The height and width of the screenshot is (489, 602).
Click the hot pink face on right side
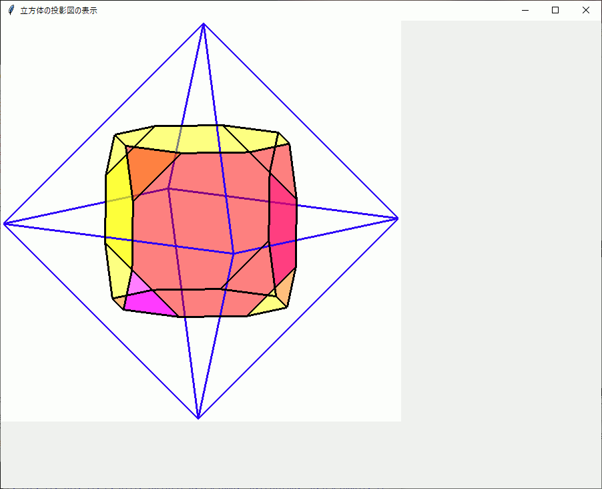(x=283, y=230)
